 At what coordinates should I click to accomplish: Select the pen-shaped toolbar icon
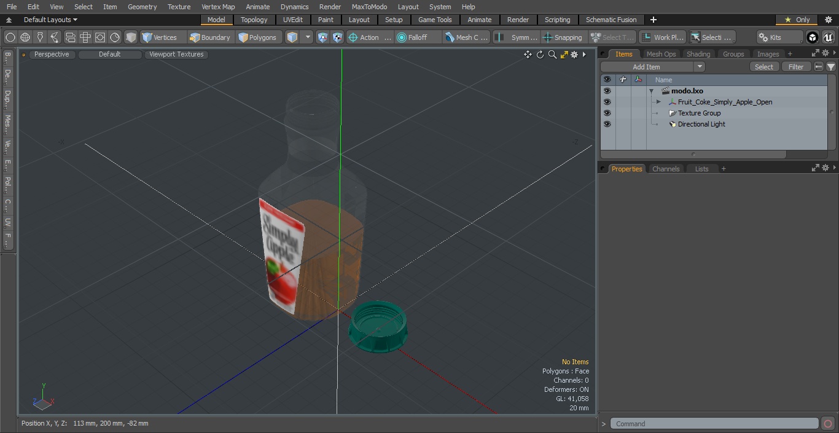point(40,37)
